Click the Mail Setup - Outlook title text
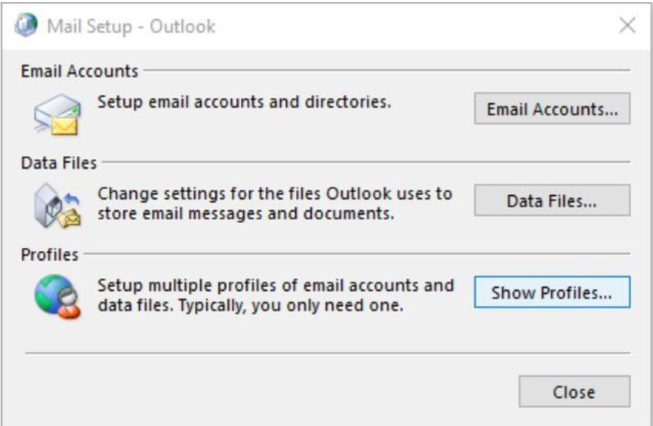The width and height of the screenshot is (653, 426). pos(131,26)
